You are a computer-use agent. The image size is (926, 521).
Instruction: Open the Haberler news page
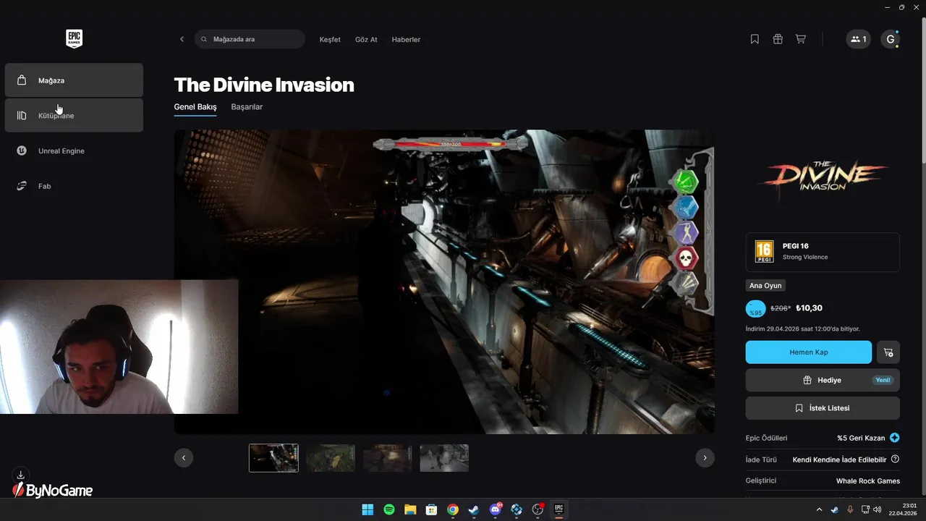406,39
